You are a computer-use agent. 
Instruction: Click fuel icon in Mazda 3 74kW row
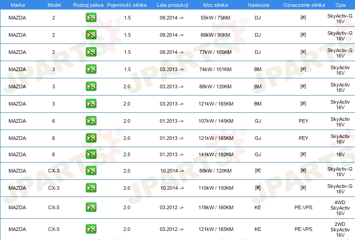[x=91, y=69]
